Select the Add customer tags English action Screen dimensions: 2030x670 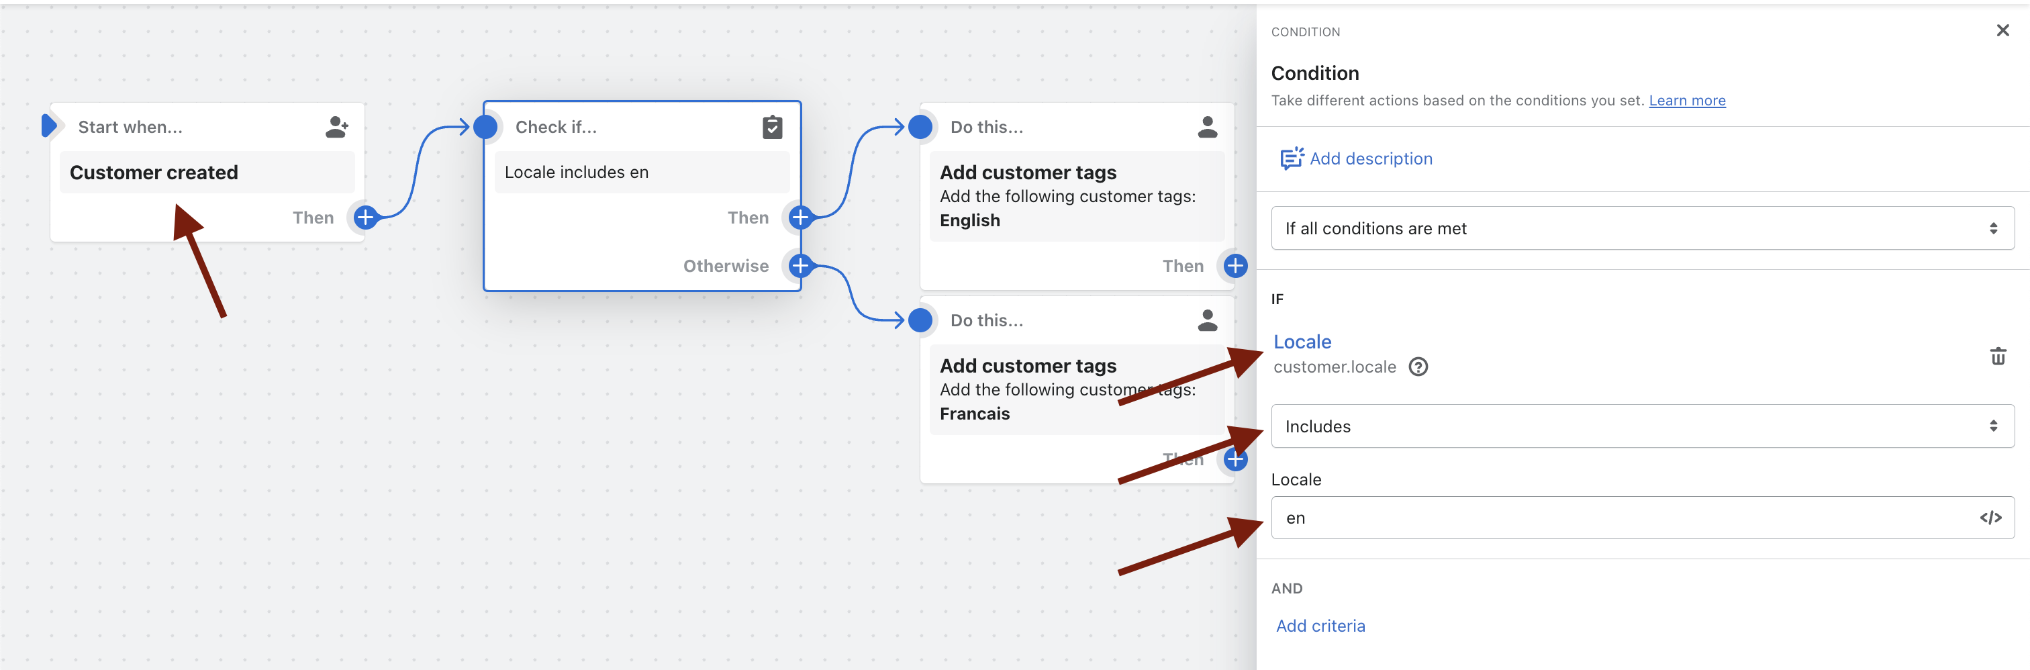point(1075,196)
